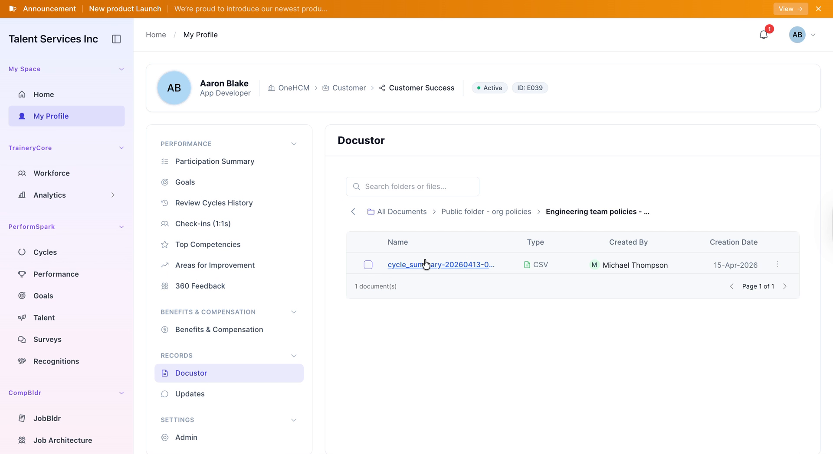The image size is (833, 454).
Task: Tick the checkbox for the cycle_summary file
Action: point(368,265)
